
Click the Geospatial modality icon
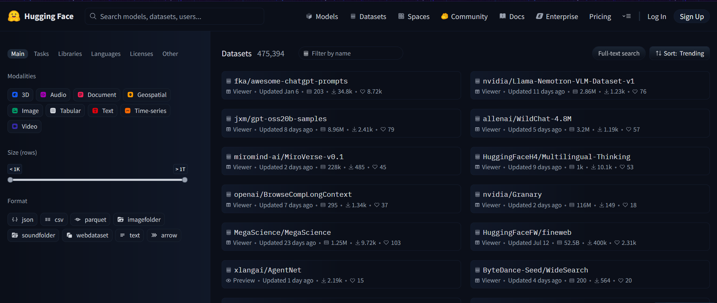pyautogui.click(x=130, y=95)
